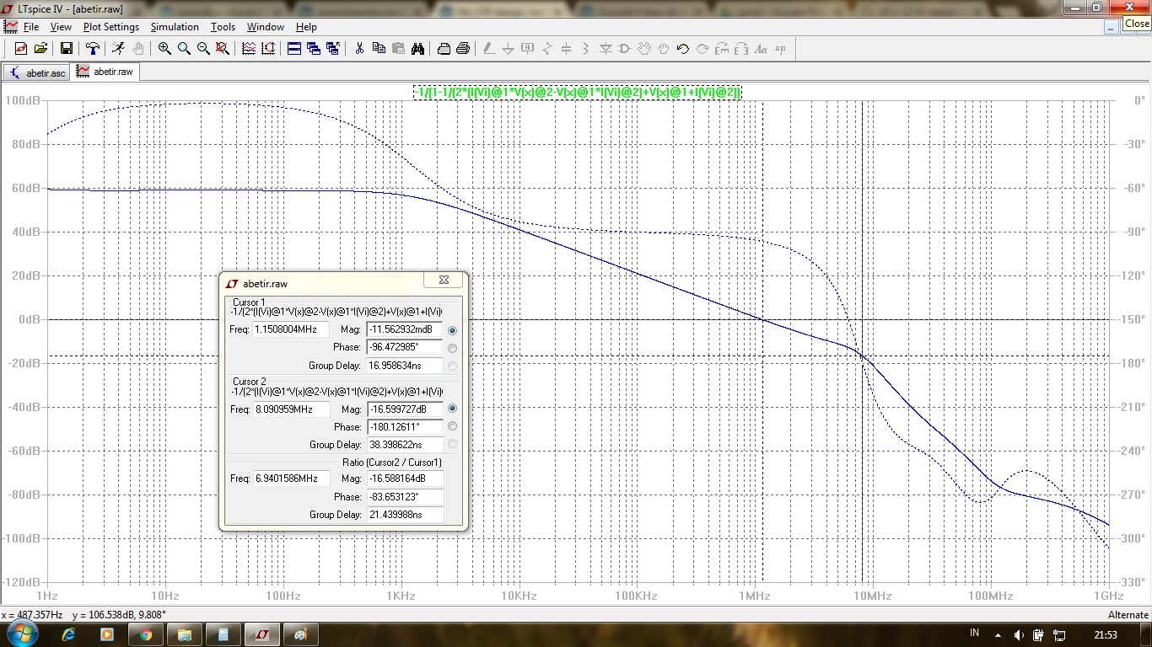Open Internet Explorer from taskbar

tap(68, 634)
